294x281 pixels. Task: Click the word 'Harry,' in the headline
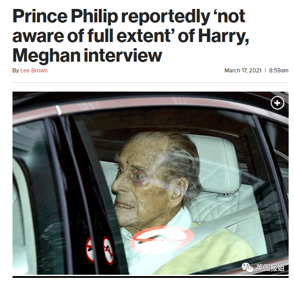[x=223, y=36]
